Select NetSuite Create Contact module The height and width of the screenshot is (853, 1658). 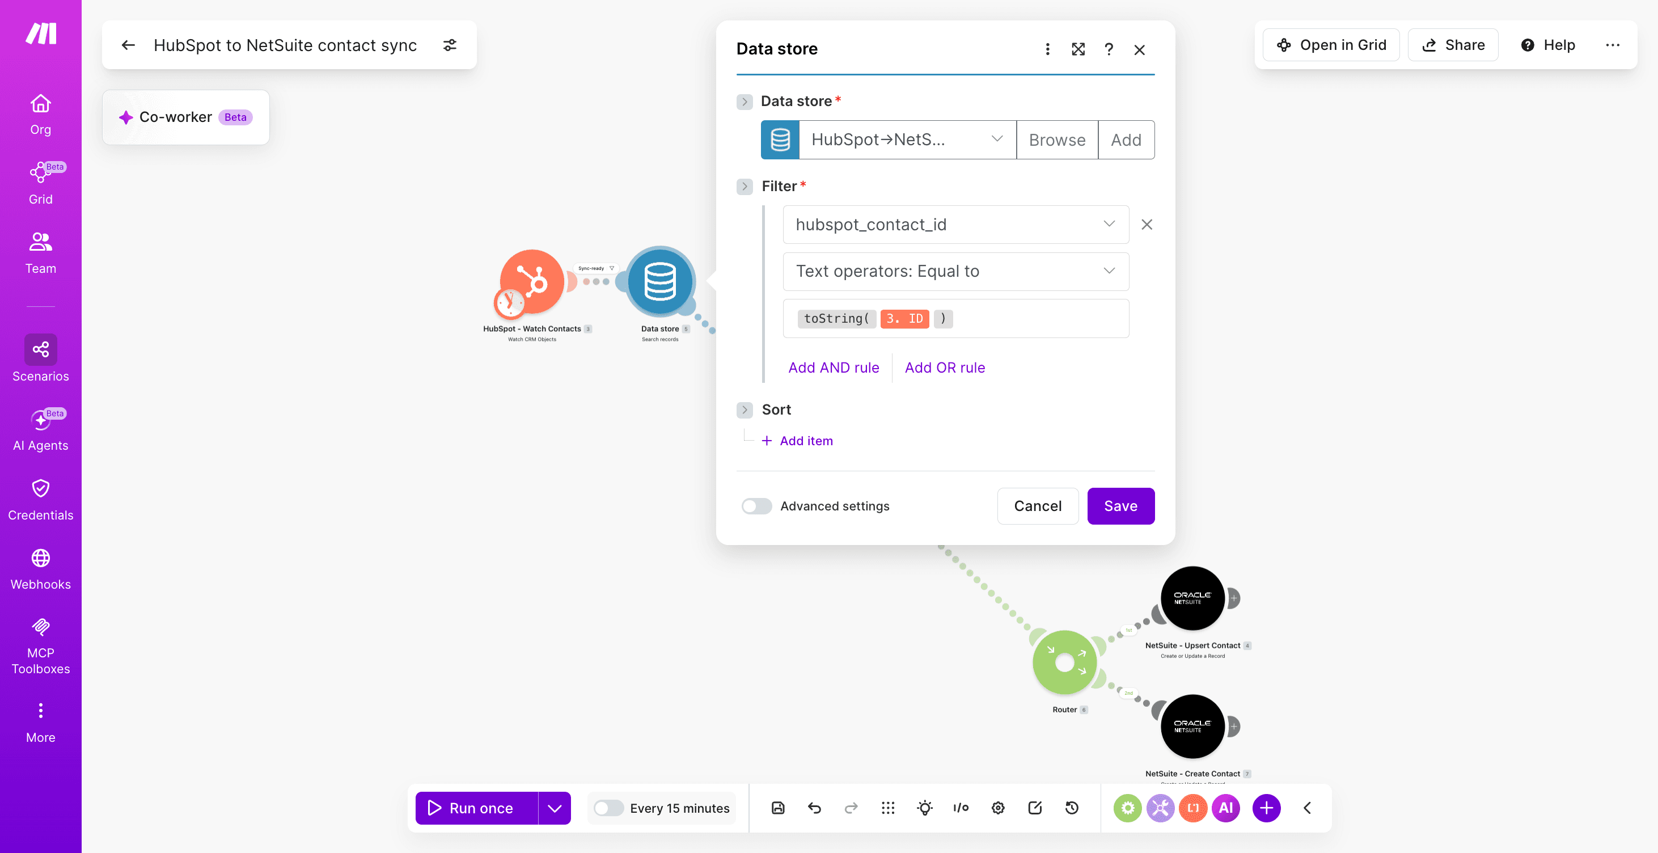[x=1192, y=726]
